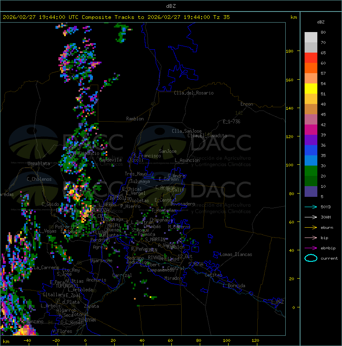The width and height of the screenshot is (342, 346).
Task: Click the Manzano label on map
Action: coord(35,321)
